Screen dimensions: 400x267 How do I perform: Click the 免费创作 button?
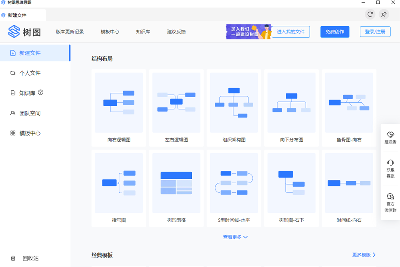click(335, 32)
